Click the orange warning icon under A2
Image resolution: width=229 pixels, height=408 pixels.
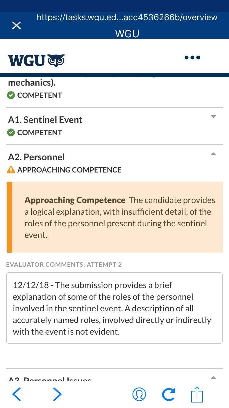pyautogui.click(x=11, y=170)
